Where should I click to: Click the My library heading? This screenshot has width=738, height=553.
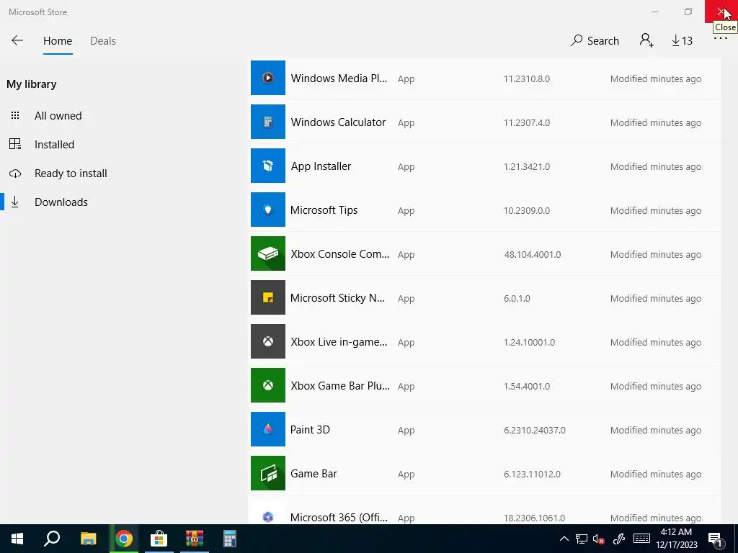click(x=32, y=84)
